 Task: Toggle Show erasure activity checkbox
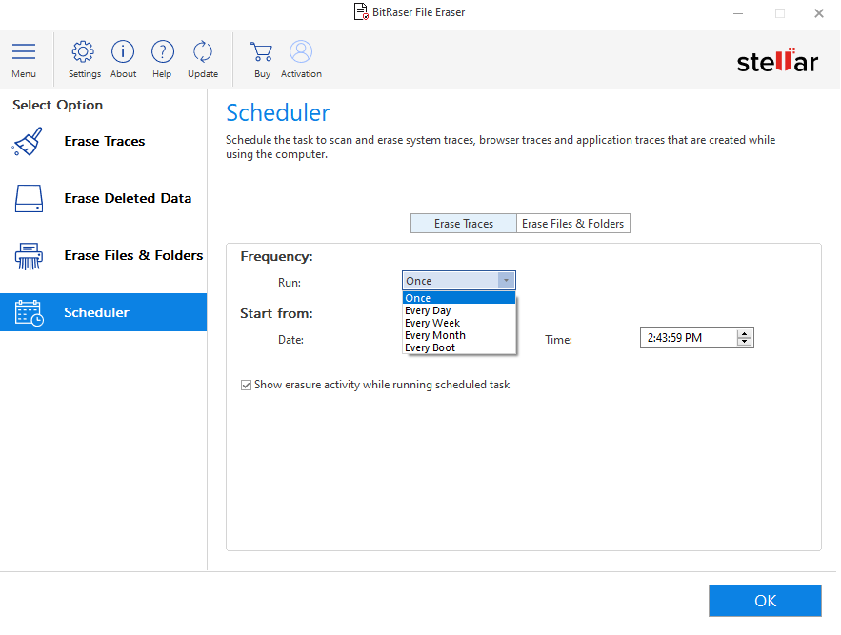[x=246, y=385]
